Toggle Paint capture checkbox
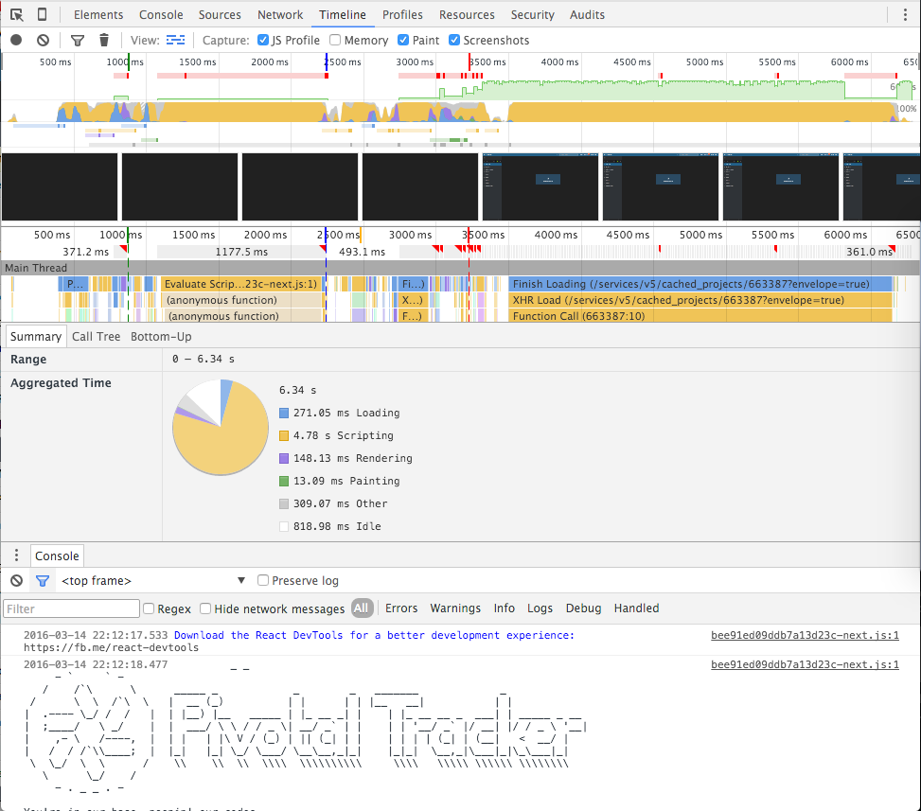Image resolution: width=921 pixels, height=811 pixels. point(403,40)
